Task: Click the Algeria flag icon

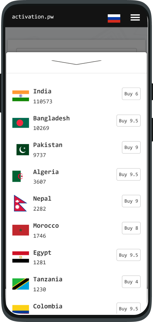Action: coord(18,176)
